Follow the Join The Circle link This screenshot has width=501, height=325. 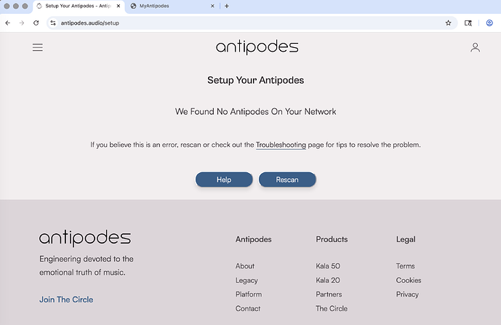[x=66, y=300]
